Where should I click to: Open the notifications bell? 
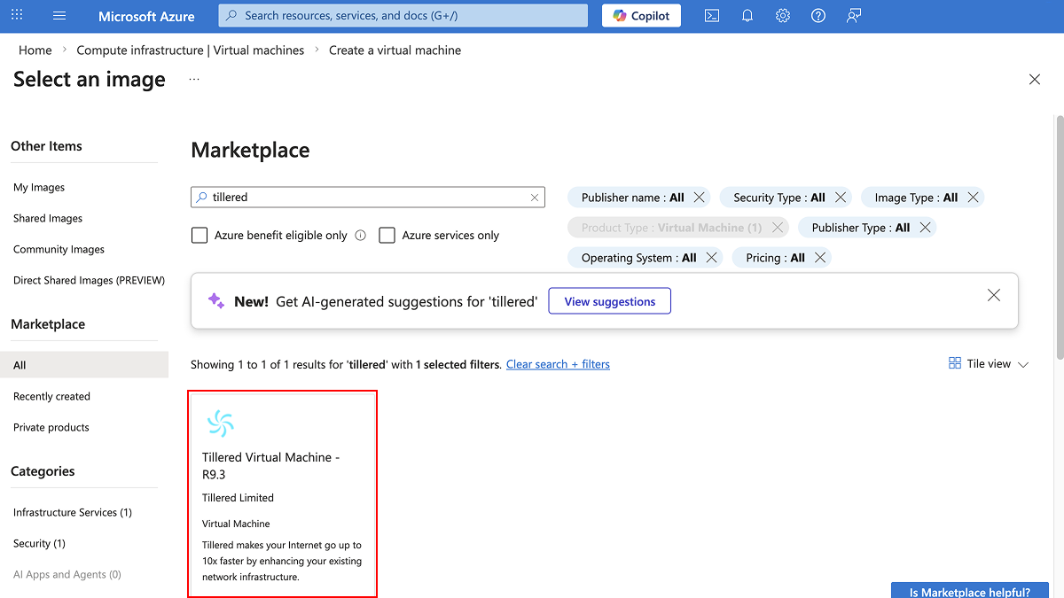(x=747, y=15)
